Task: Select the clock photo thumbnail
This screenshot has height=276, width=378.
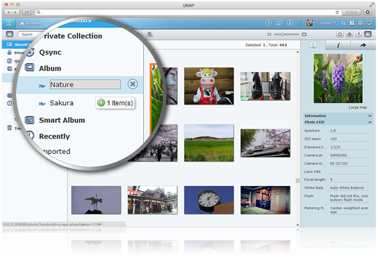Action: pos(209,200)
